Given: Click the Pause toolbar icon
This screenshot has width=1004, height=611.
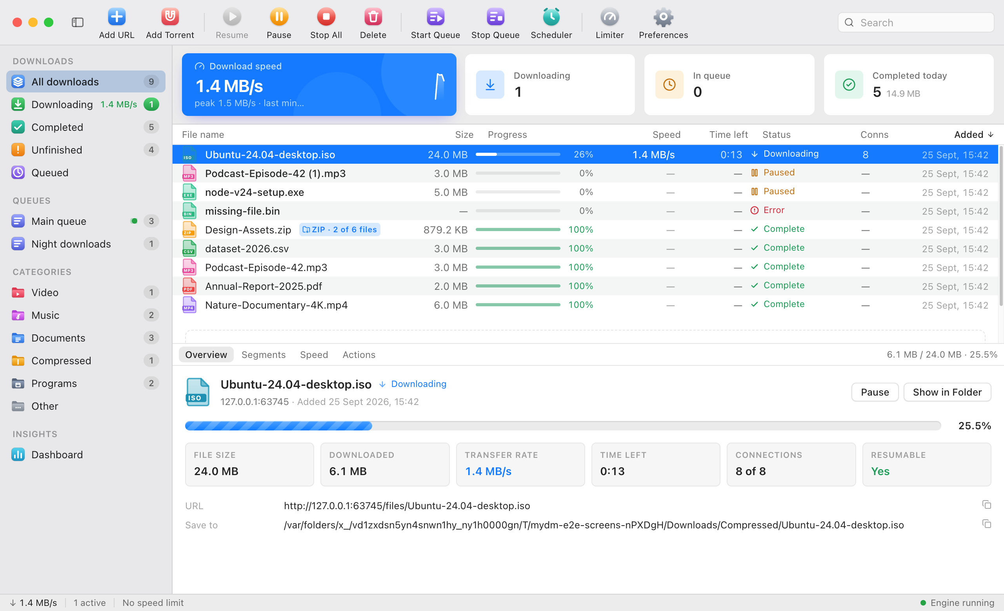Looking at the screenshot, I should click(x=279, y=17).
